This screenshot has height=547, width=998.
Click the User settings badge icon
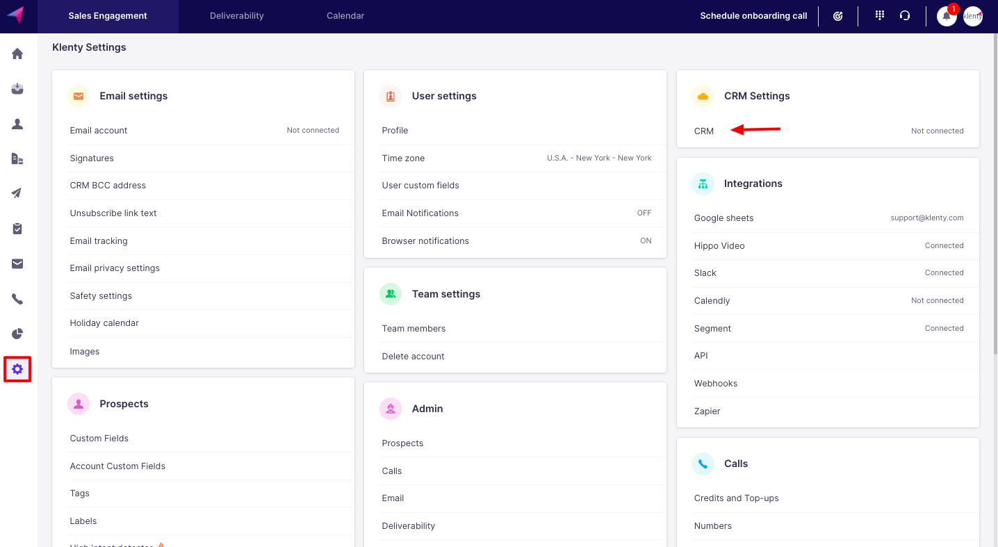tap(391, 96)
